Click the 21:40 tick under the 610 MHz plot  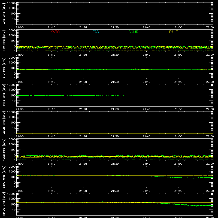click(x=146, y=82)
